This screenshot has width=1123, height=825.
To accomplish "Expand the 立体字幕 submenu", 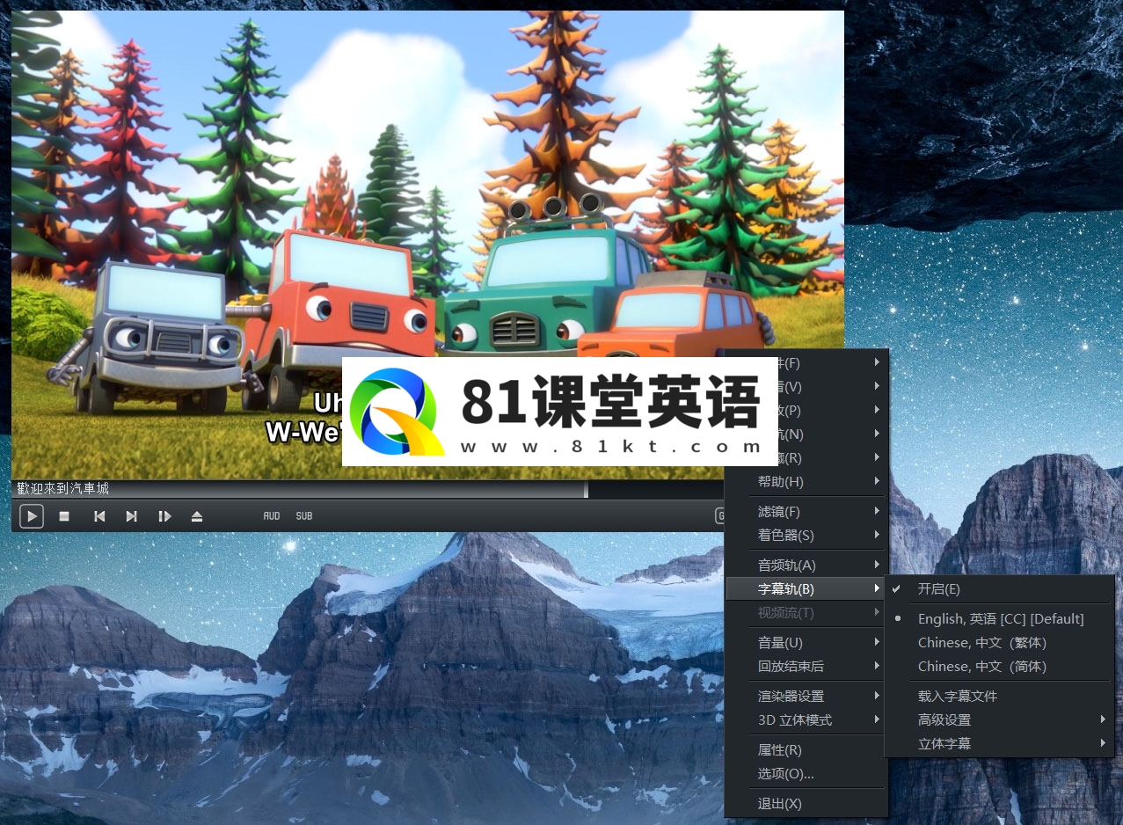I will 1000,744.
